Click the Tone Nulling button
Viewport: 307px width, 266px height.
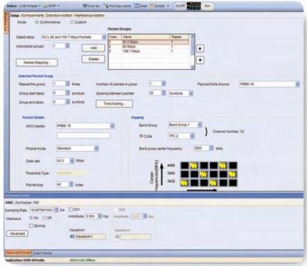coord(114,104)
